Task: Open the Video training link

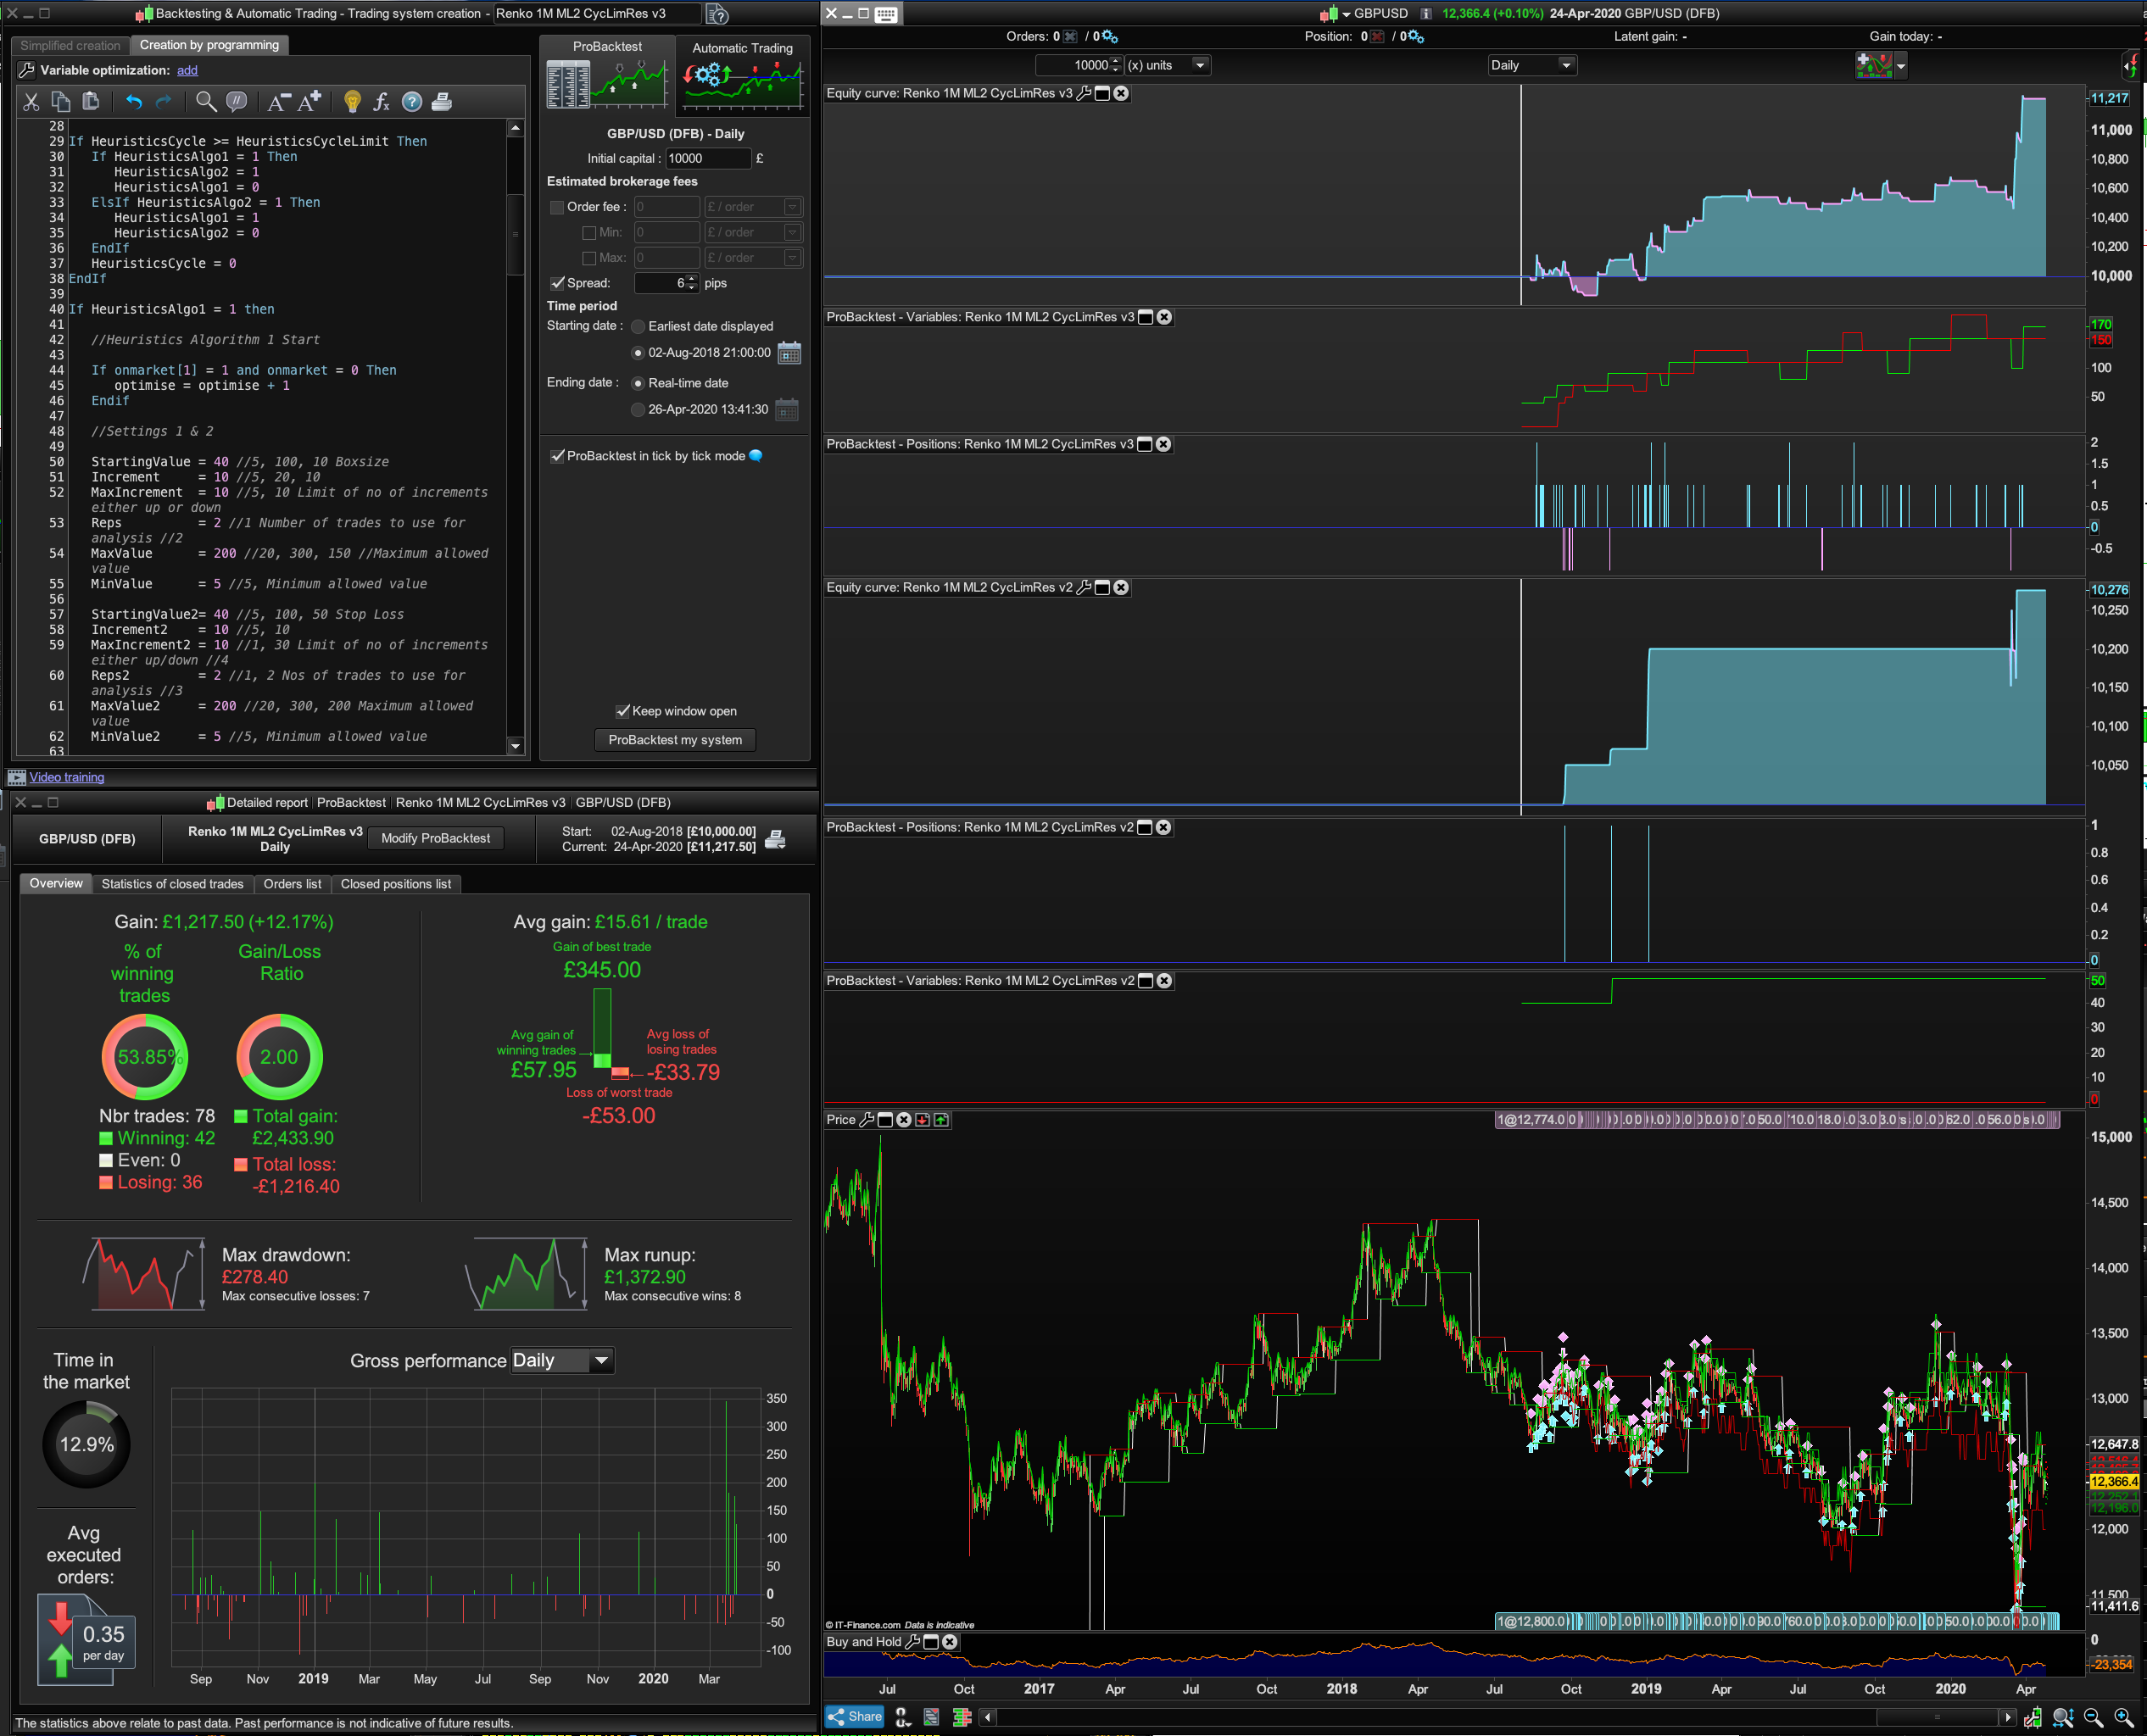Action: pyautogui.click(x=66, y=777)
